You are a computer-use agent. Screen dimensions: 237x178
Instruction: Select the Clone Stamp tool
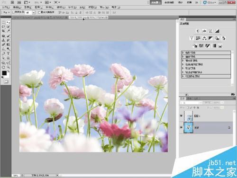(x=3, y=40)
